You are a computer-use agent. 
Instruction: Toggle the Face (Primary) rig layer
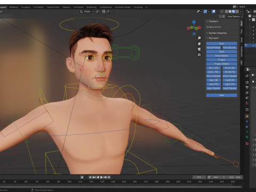click(213, 47)
